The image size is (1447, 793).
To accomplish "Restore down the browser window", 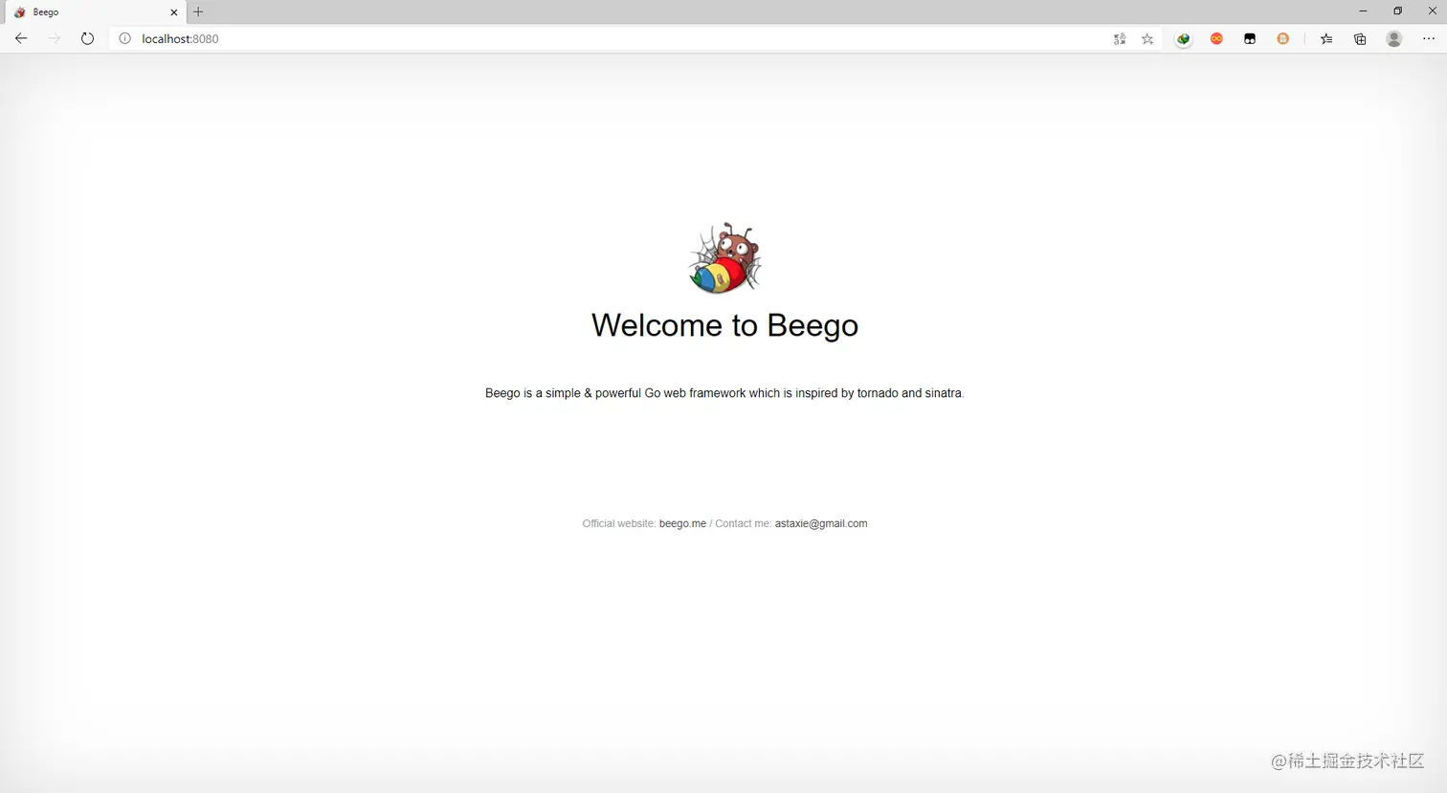I will click(1397, 11).
